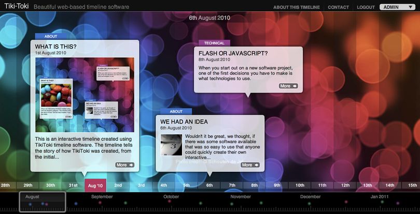This screenshot has height=214, width=420.
Task: Log out using the LOGOUT link
Action: [366, 7]
